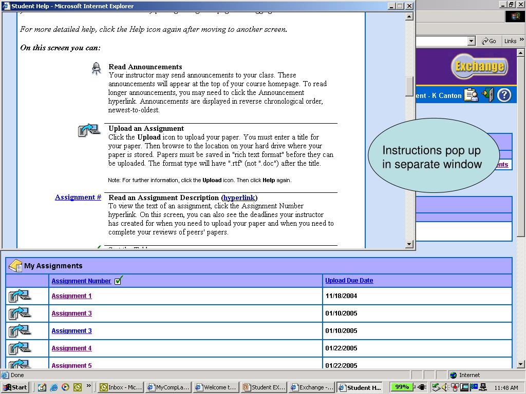Image resolution: width=526 pixels, height=394 pixels.
Task: Click the upload icon beside Upload an Assignment heading
Action: click(89, 130)
